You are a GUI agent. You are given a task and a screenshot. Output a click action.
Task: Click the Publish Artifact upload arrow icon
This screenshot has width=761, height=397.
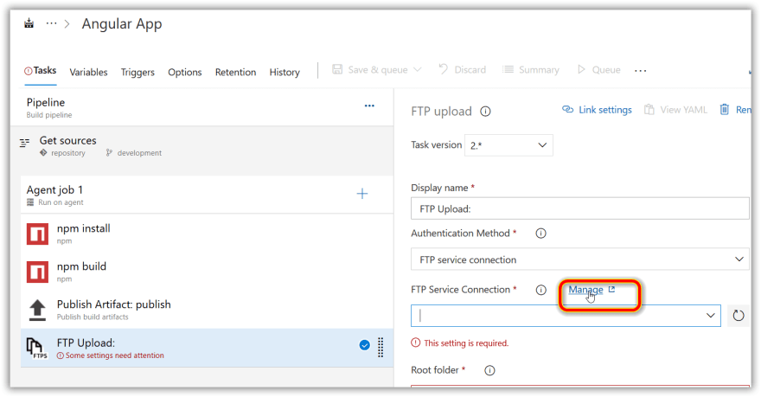pos(37,310)
